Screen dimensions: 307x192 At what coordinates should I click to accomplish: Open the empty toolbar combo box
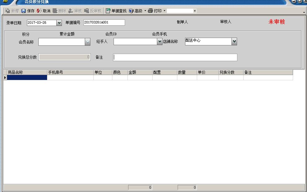point(195,11)
